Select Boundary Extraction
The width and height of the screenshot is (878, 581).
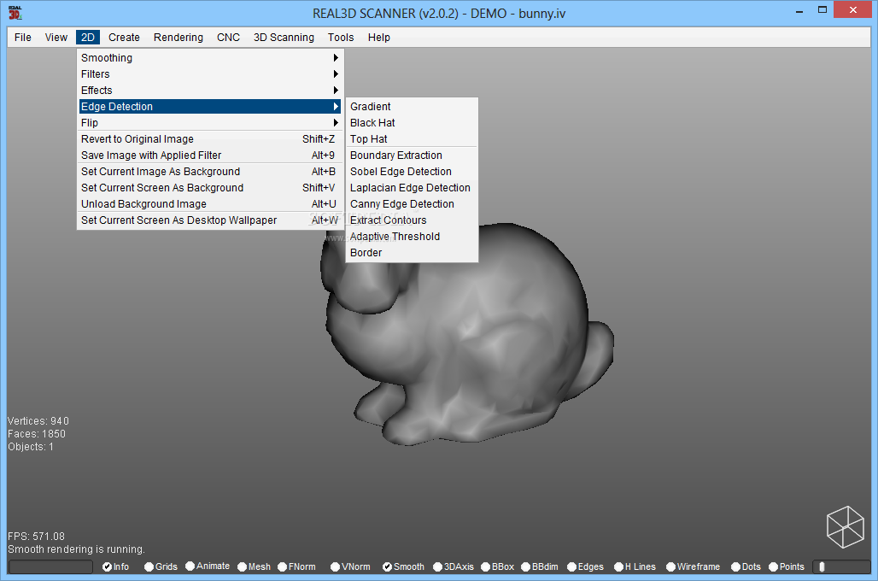(x=412, y=156)
